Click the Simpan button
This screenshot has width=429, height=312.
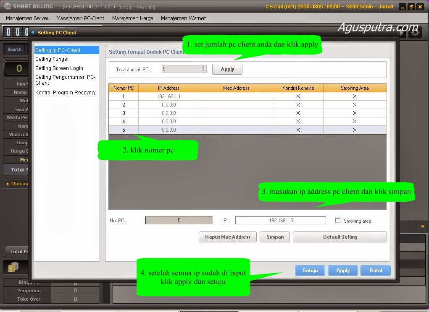[274, 237]
